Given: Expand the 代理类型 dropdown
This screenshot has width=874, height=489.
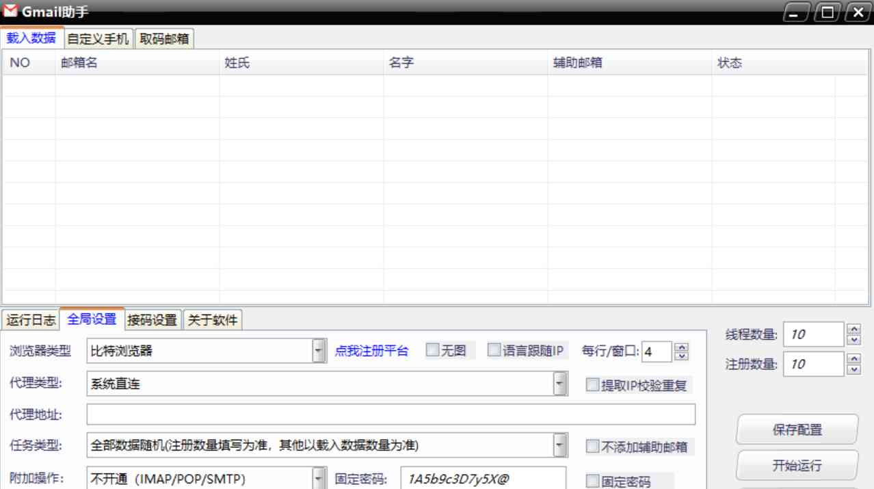Looking at the screenshot, I should [561, 384].
